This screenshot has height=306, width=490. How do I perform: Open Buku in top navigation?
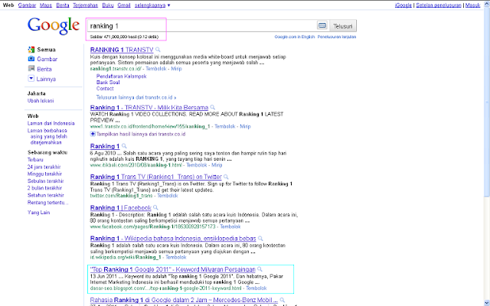pyautogui.click(x=108, y=5)
